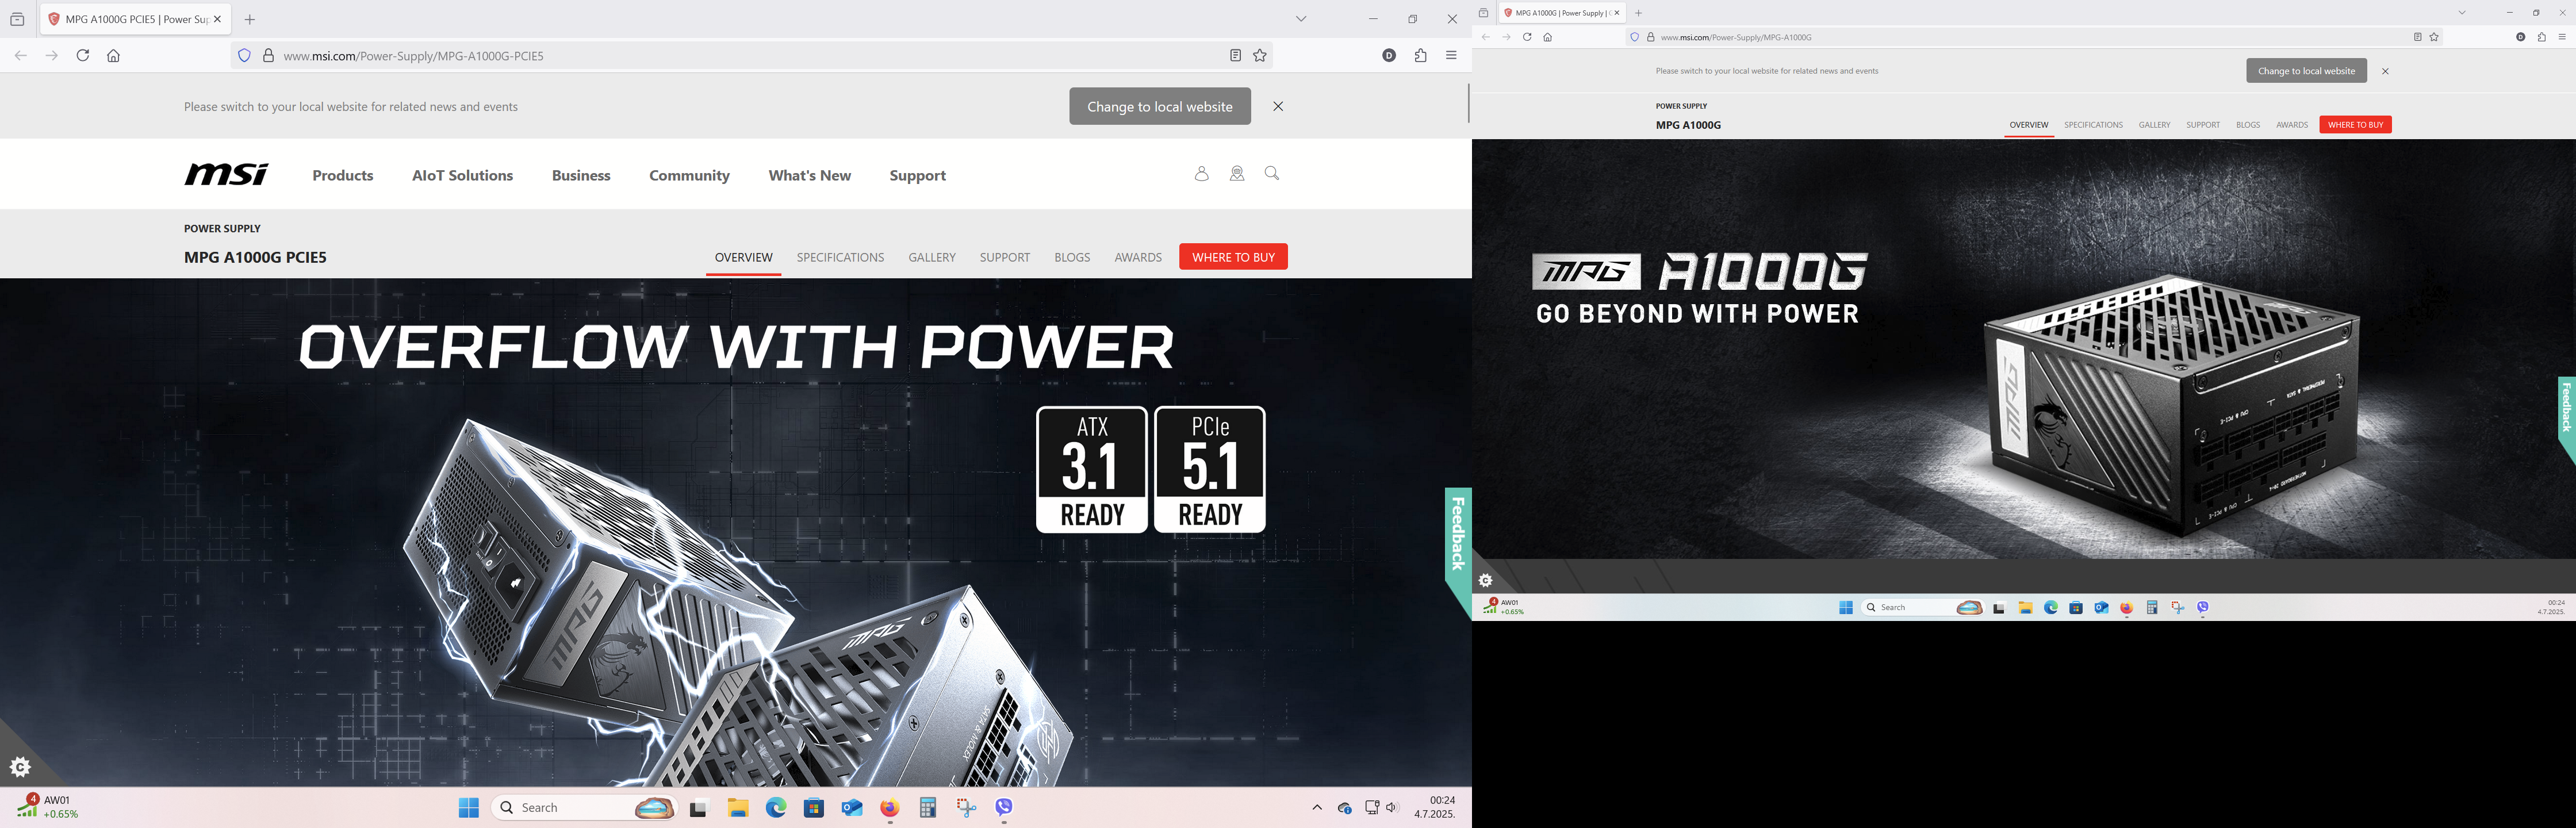2576x828 pixels.
Task: Click WHERE TO BUY in right window
Action: (x=2355, y=125)
